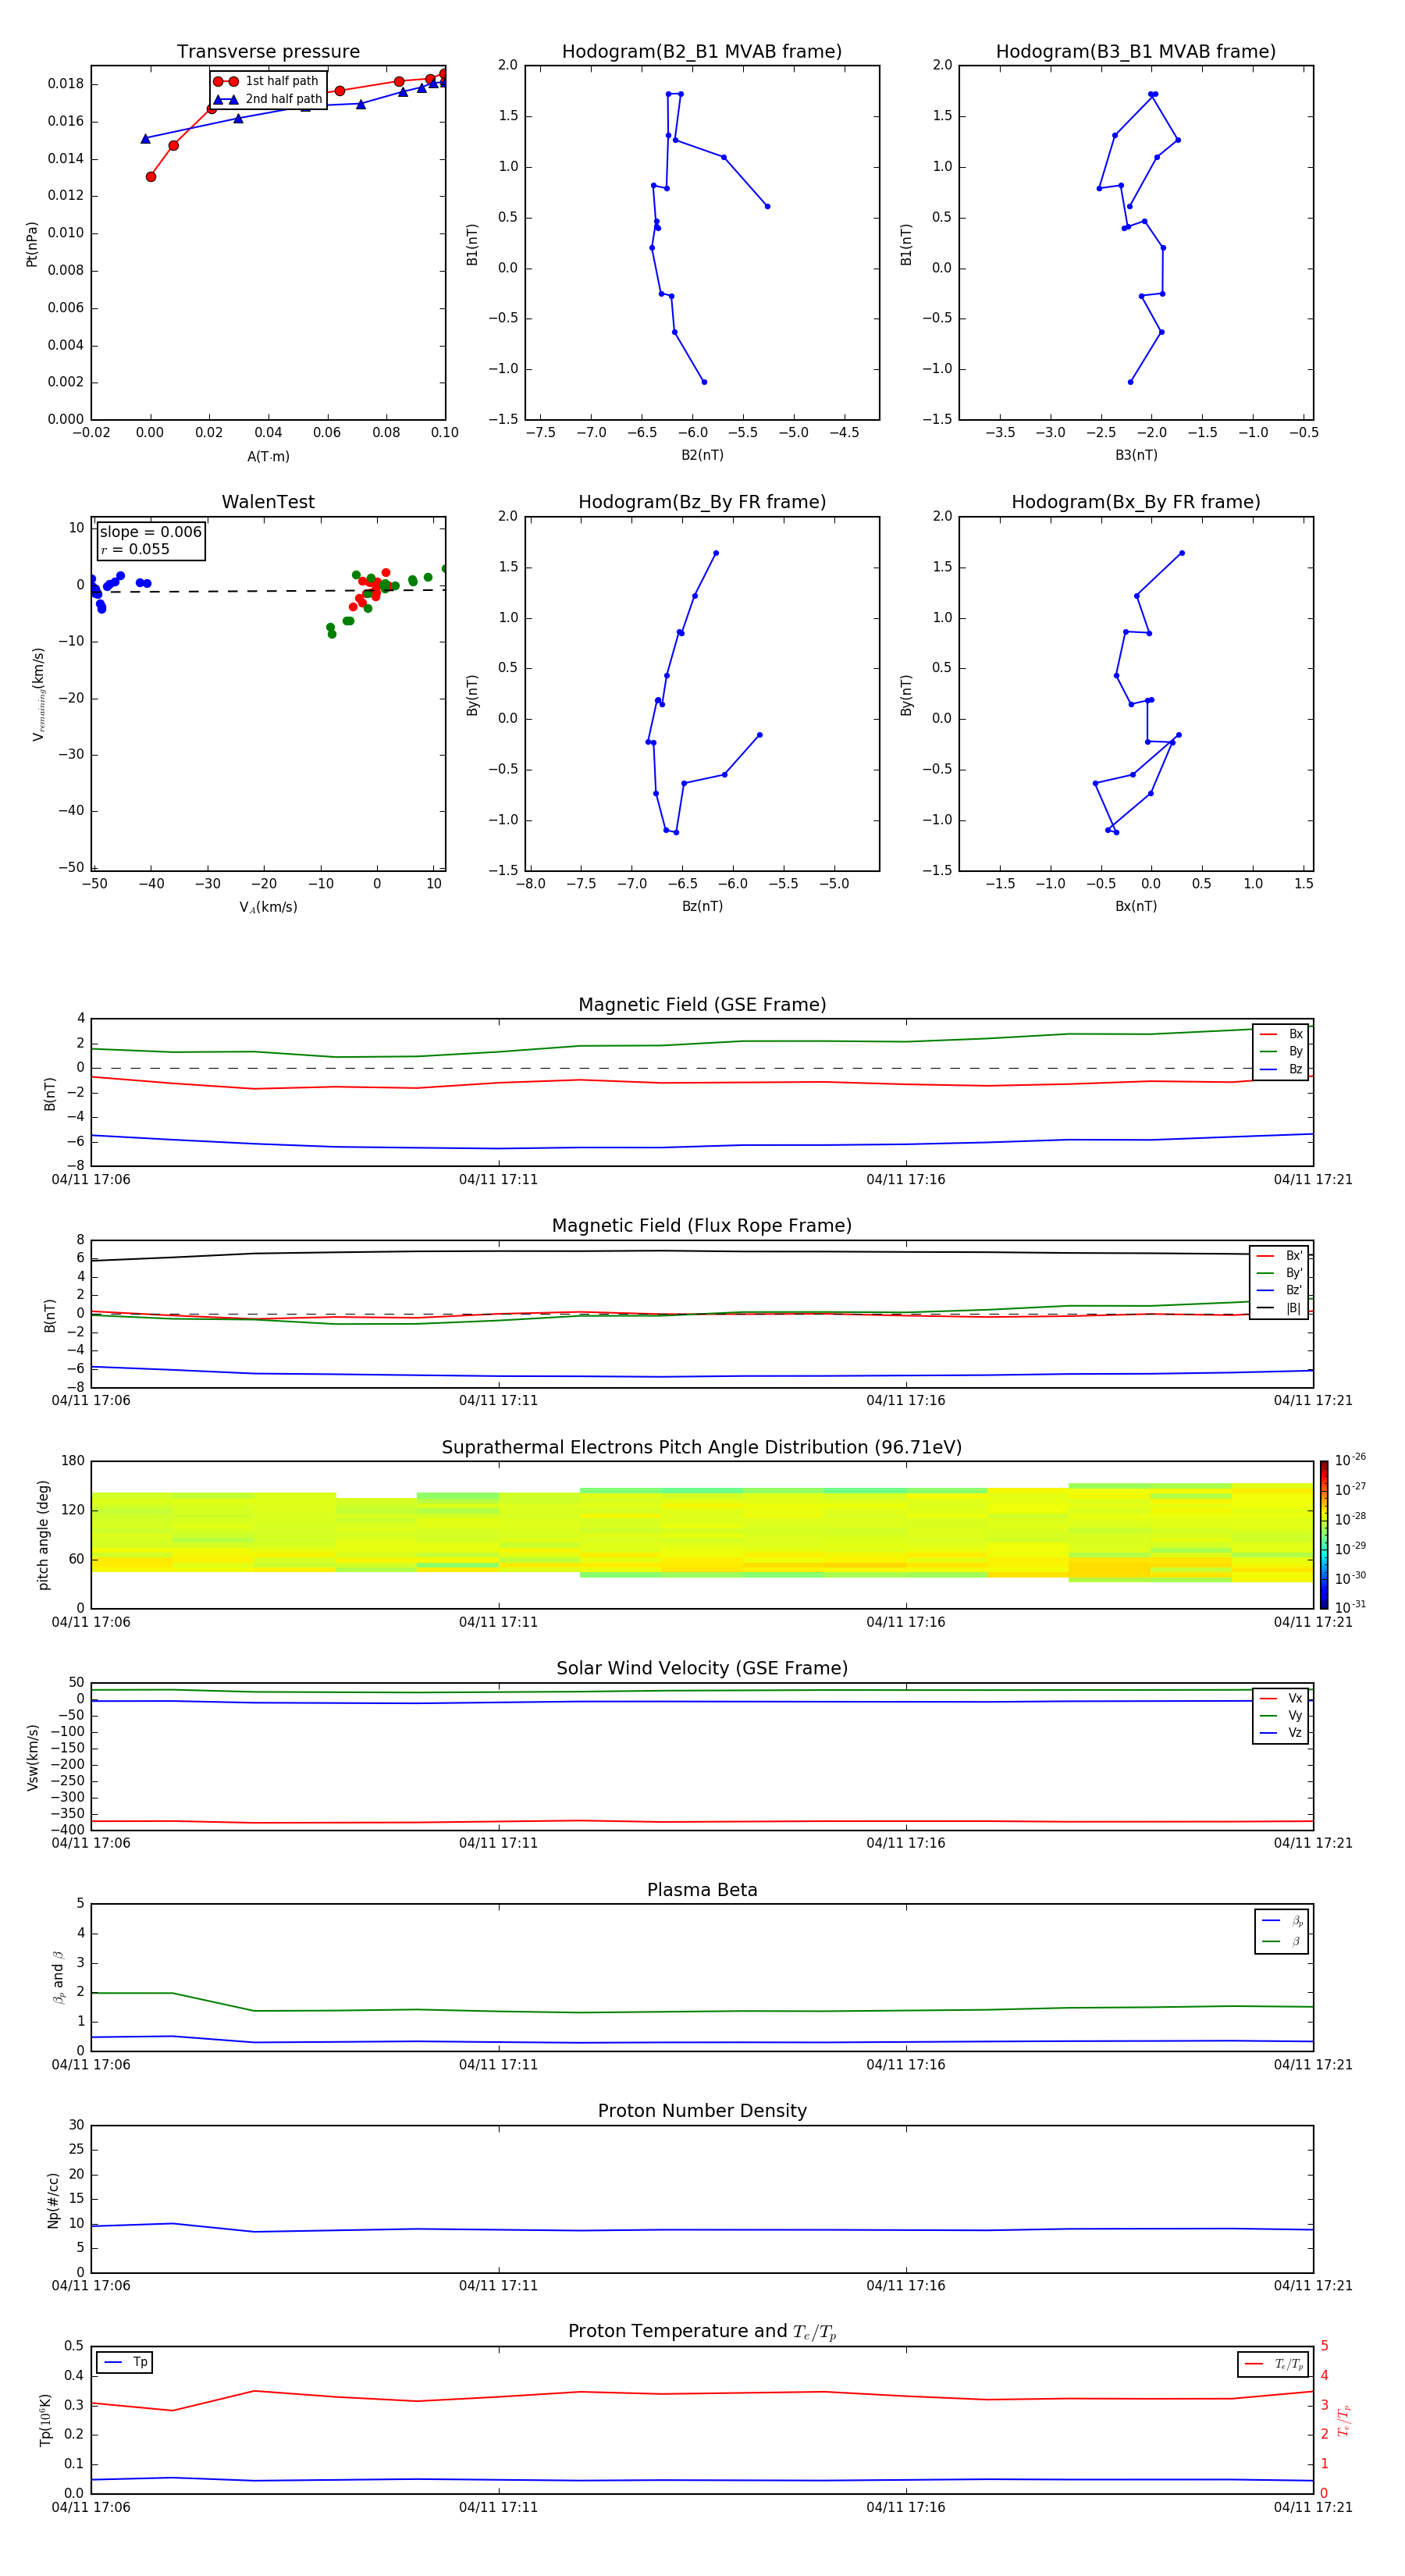Viewport: 1405px width, 2576px height.
Task: Click the 'Hodogram(B3_B1 MVAB frame)' title
Action: (x=1136, y=52)
